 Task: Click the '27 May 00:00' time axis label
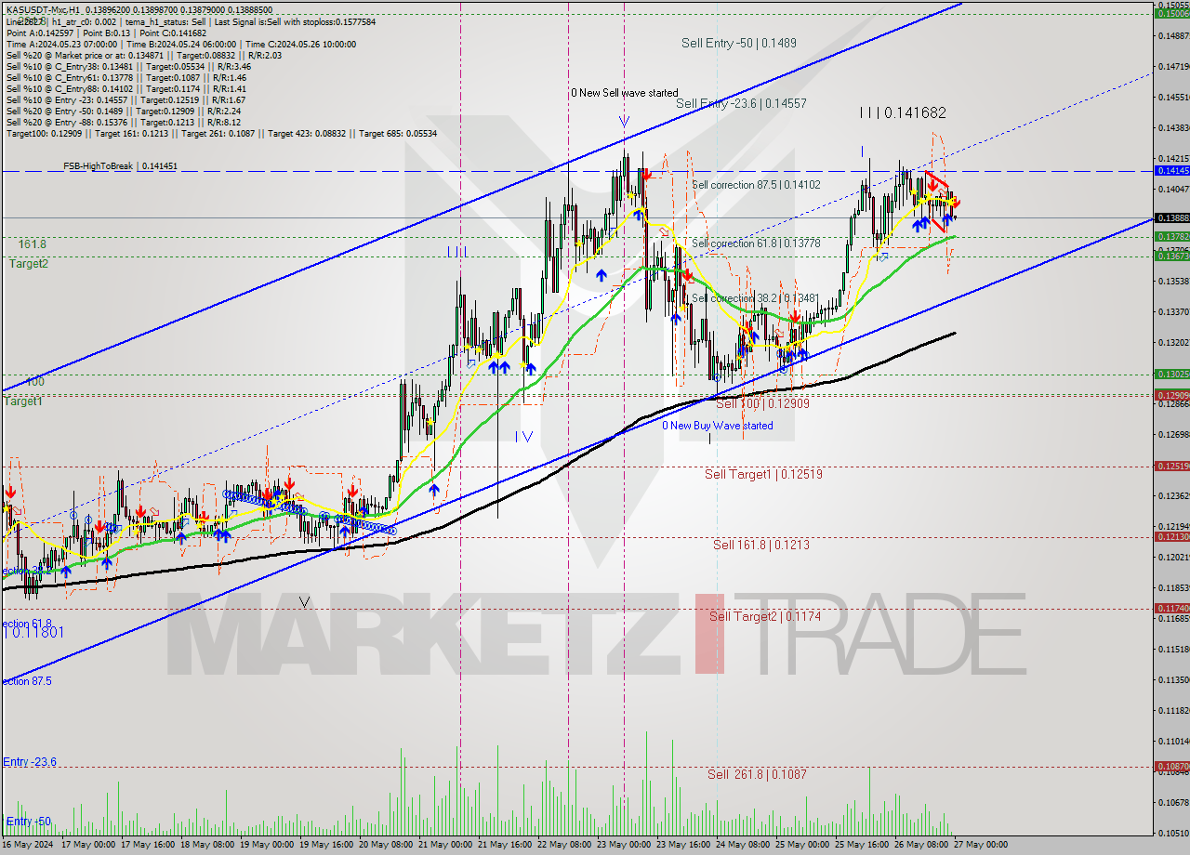tap(980, 844)
